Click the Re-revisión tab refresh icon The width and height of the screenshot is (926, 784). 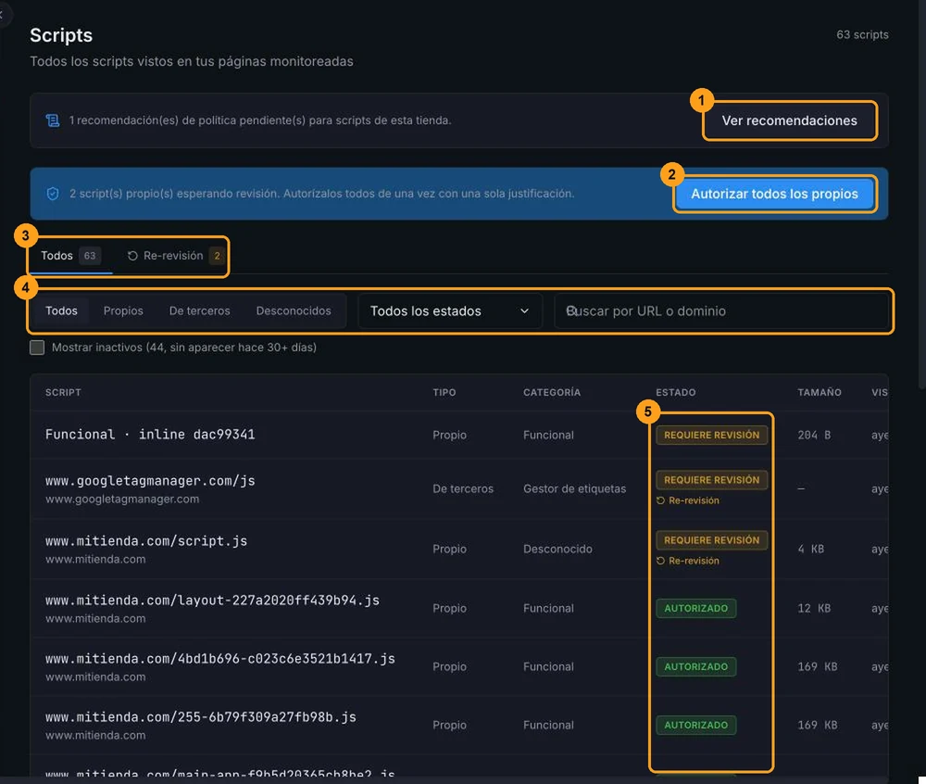(x=132, y=256)
